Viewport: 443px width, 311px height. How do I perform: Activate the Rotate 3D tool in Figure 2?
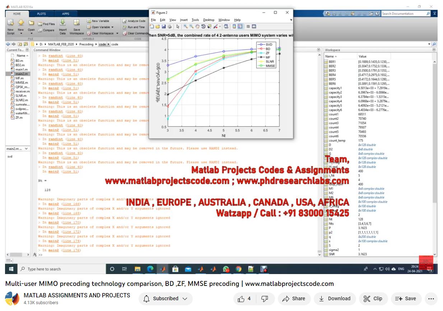pos(203,27)
